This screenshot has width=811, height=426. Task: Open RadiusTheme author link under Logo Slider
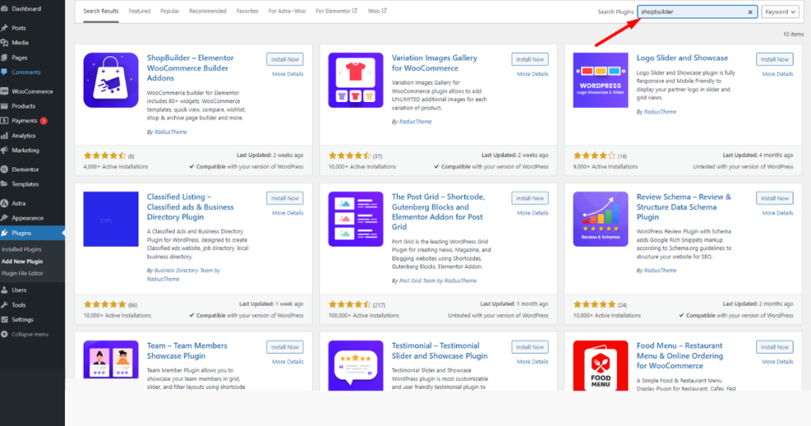pos(660,112)
